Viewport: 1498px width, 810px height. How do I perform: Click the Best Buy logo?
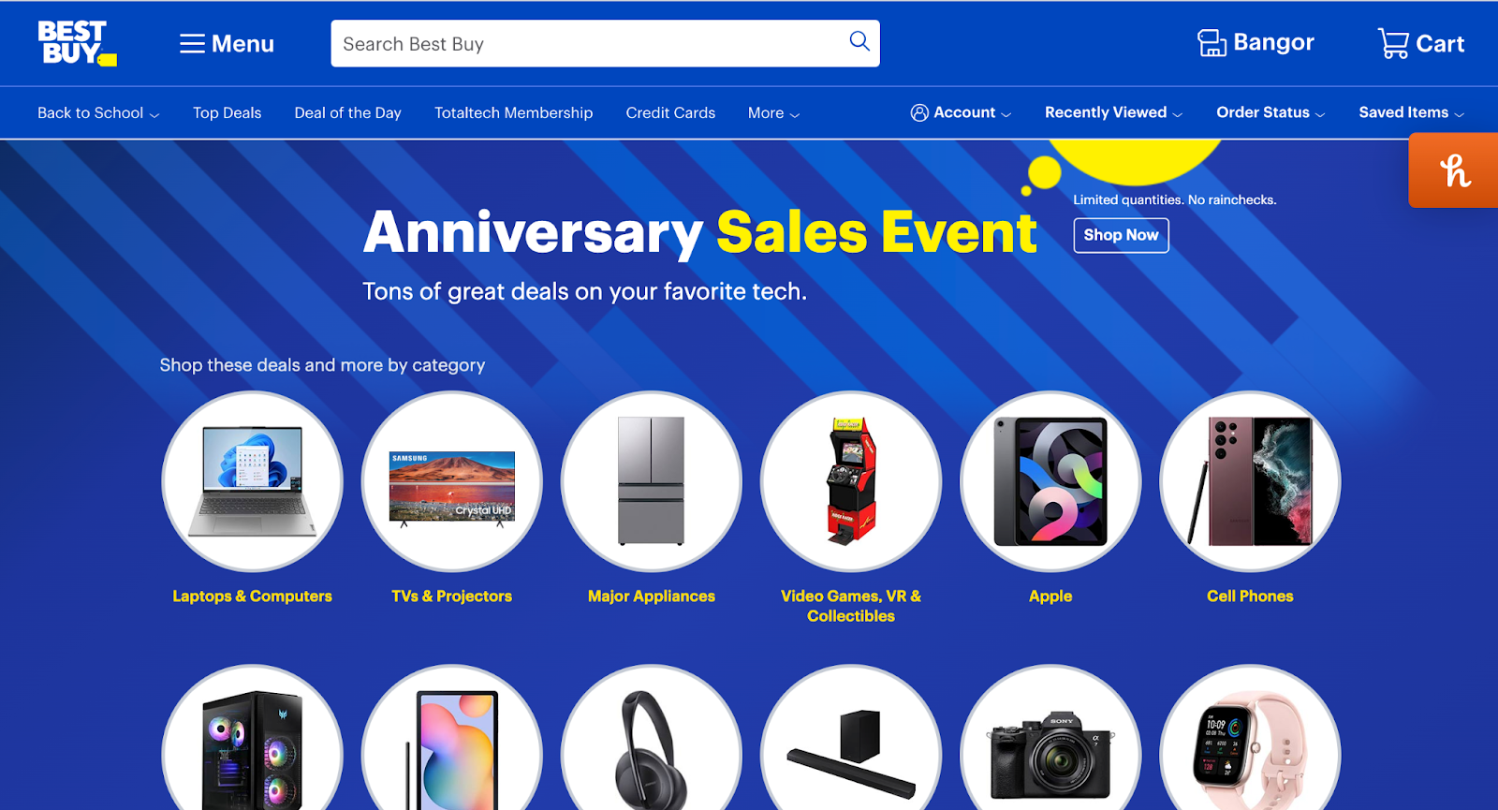(x=77, y=43)
